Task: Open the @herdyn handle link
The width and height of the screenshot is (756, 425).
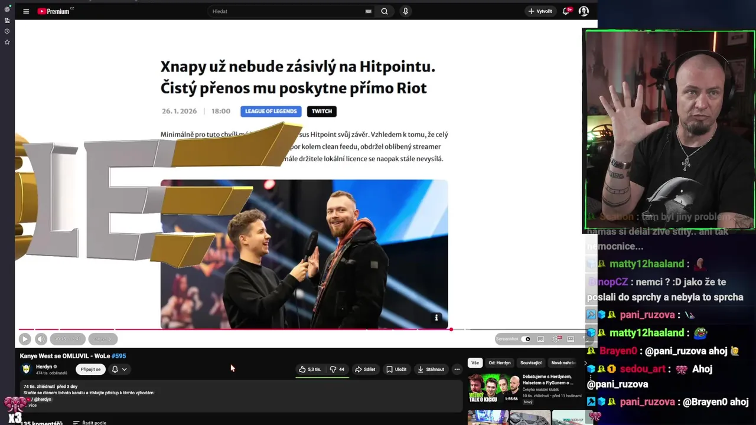Action: (x=43, y=400)
